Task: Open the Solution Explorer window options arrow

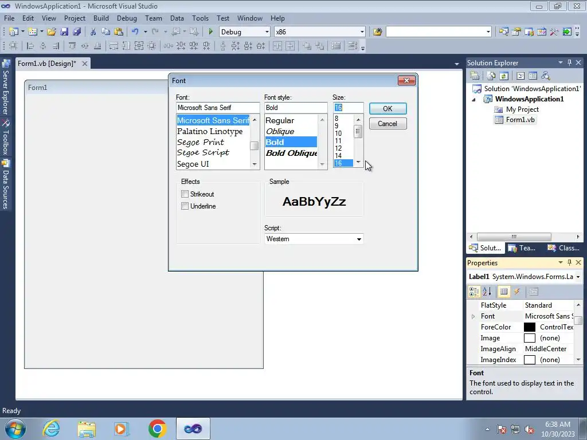Action: coord(561,62)
